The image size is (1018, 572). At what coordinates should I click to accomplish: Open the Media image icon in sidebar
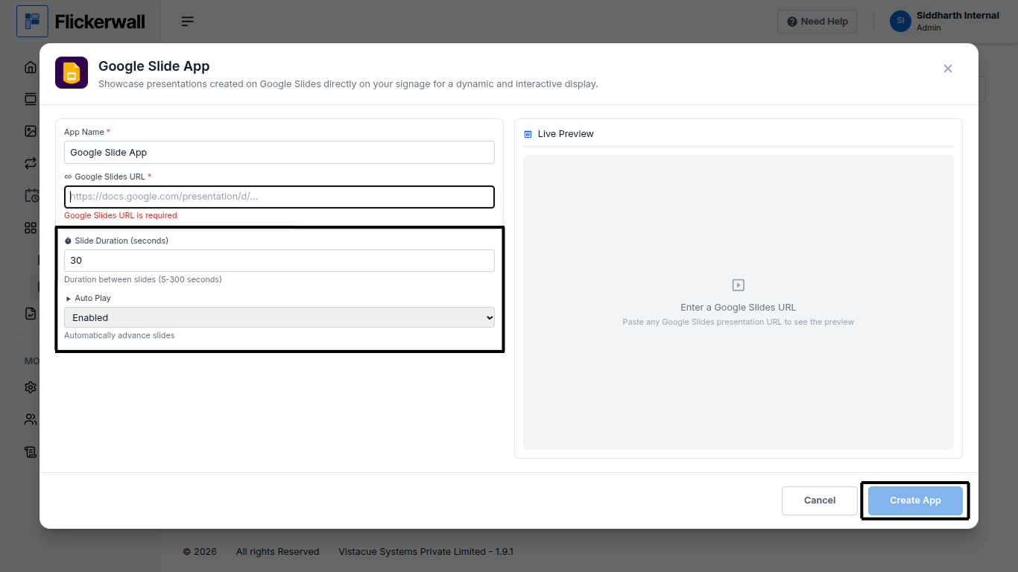[x=31, y=131]
